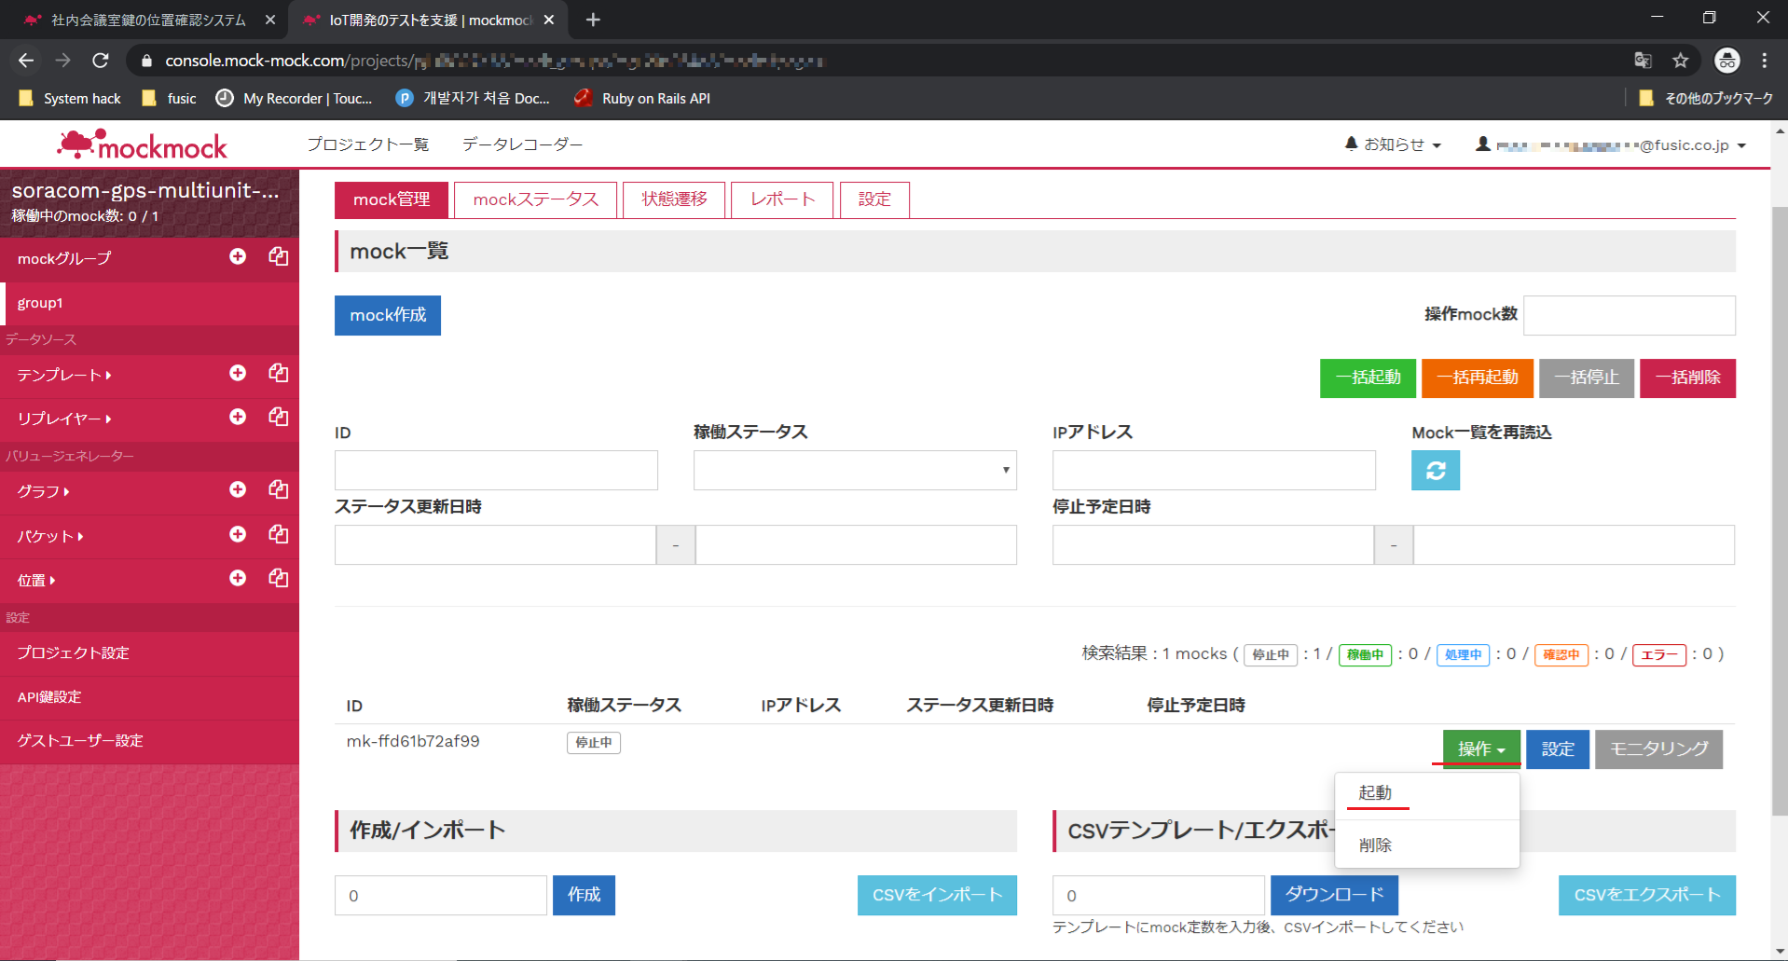Reload the mock list with refresh icon
Screen dimensions: 1788x961
(x=1435, y=471)
